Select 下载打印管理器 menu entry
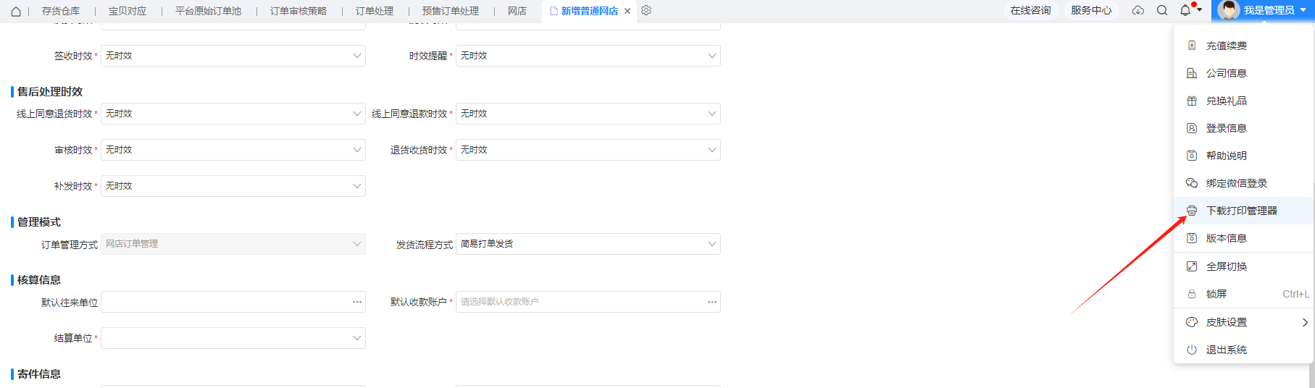This screenshot has width=1315, height=388. tap(1243, 211)
